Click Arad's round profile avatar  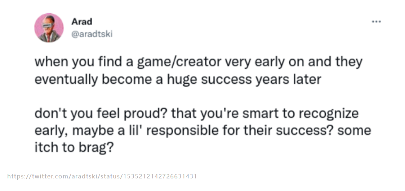point(49,28)
